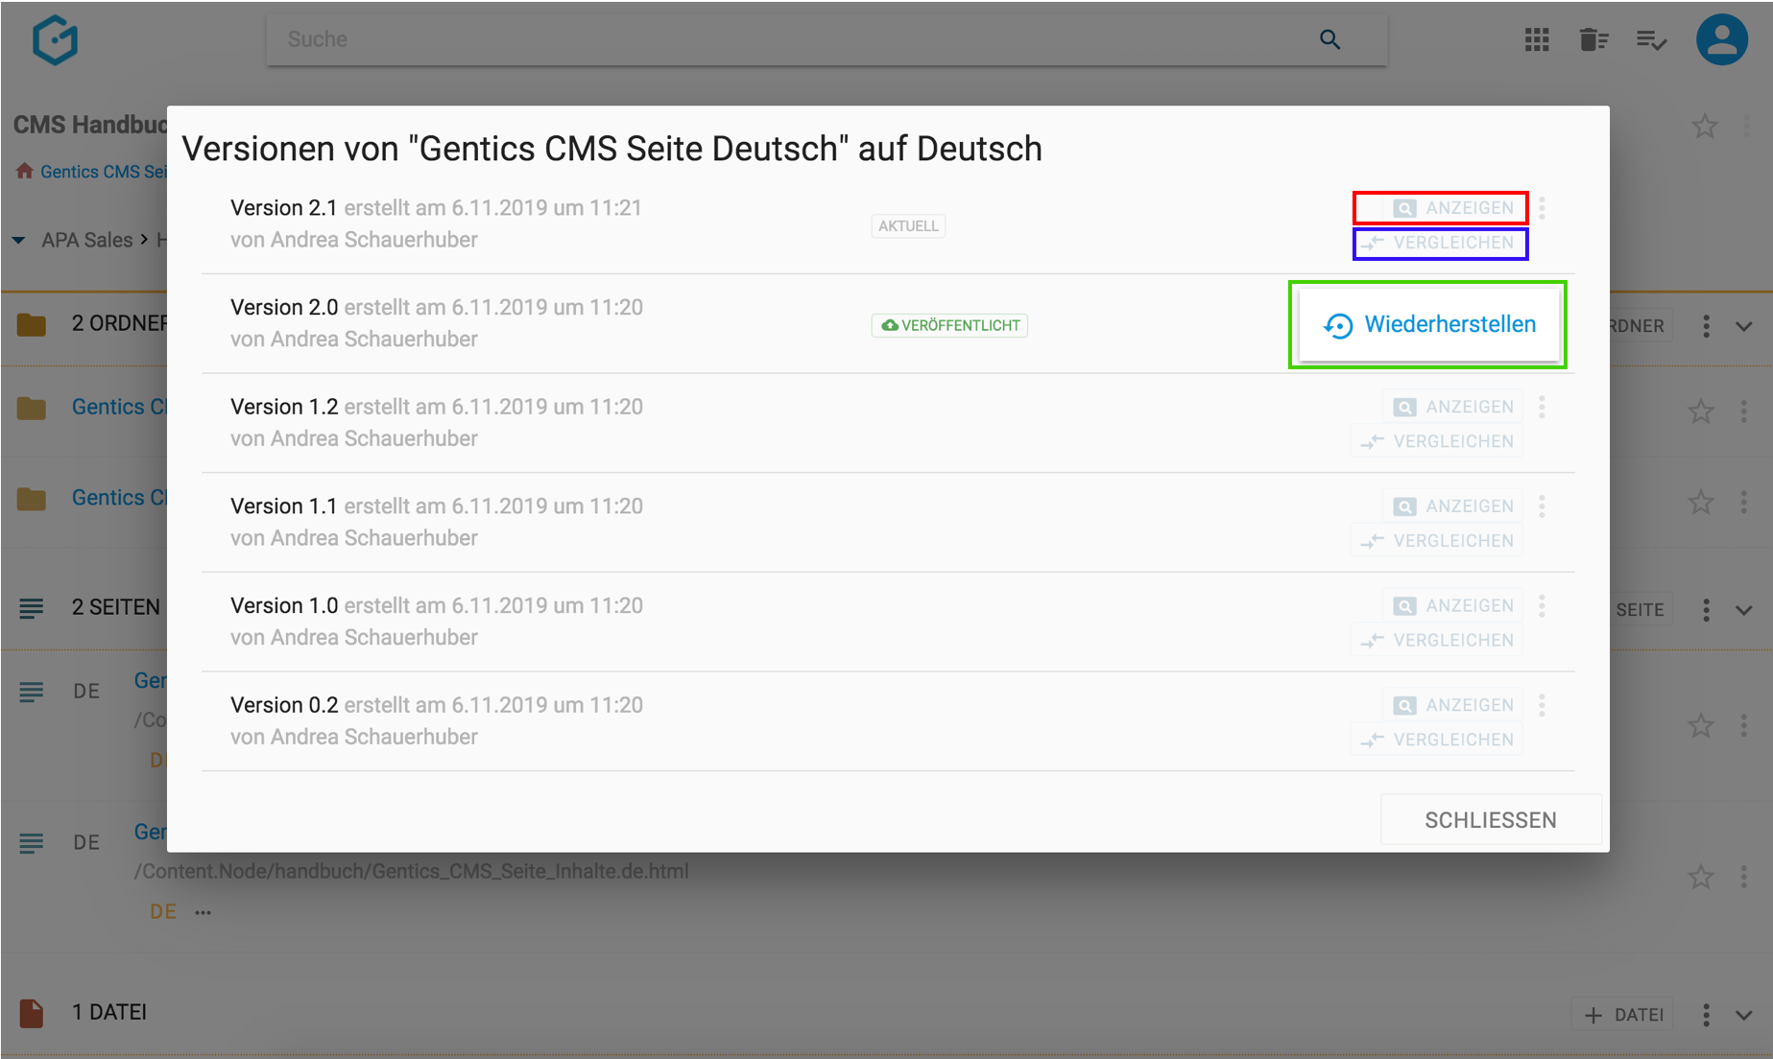Close dialog with Schliessen button
Screen dimensions: 1773x1059
click(x=1491, y=820)
